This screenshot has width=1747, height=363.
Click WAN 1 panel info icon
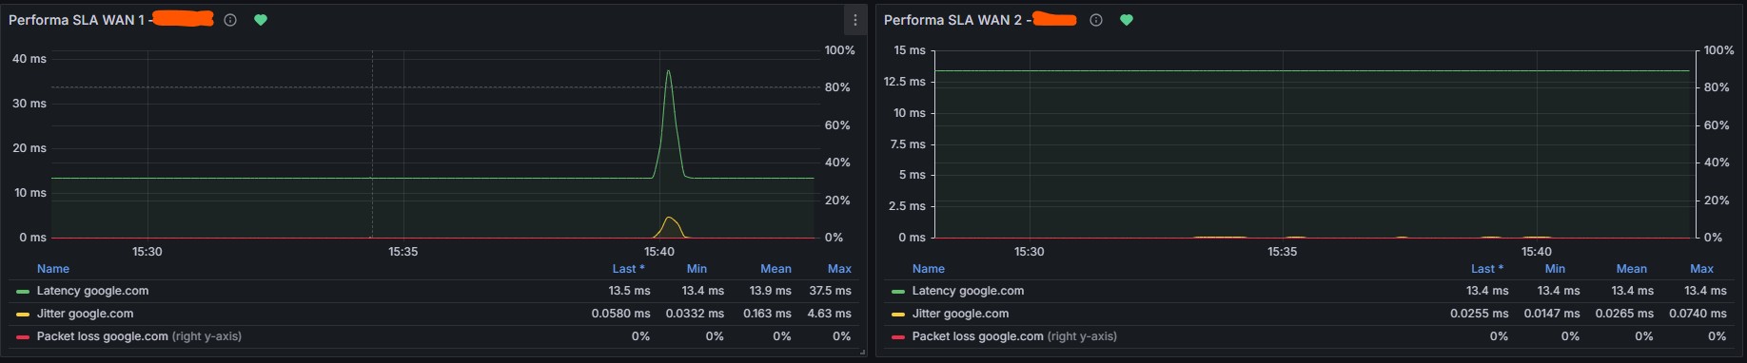point(230,20)
